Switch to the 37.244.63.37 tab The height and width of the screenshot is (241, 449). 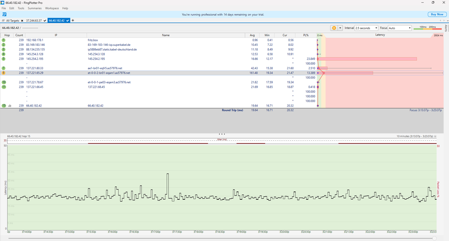[33, 21]
